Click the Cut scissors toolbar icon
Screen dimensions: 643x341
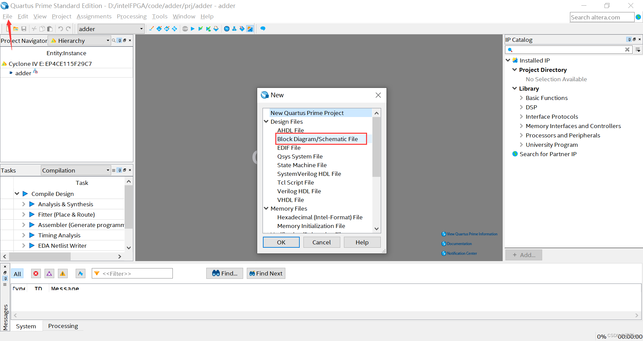tap(34, 29)
